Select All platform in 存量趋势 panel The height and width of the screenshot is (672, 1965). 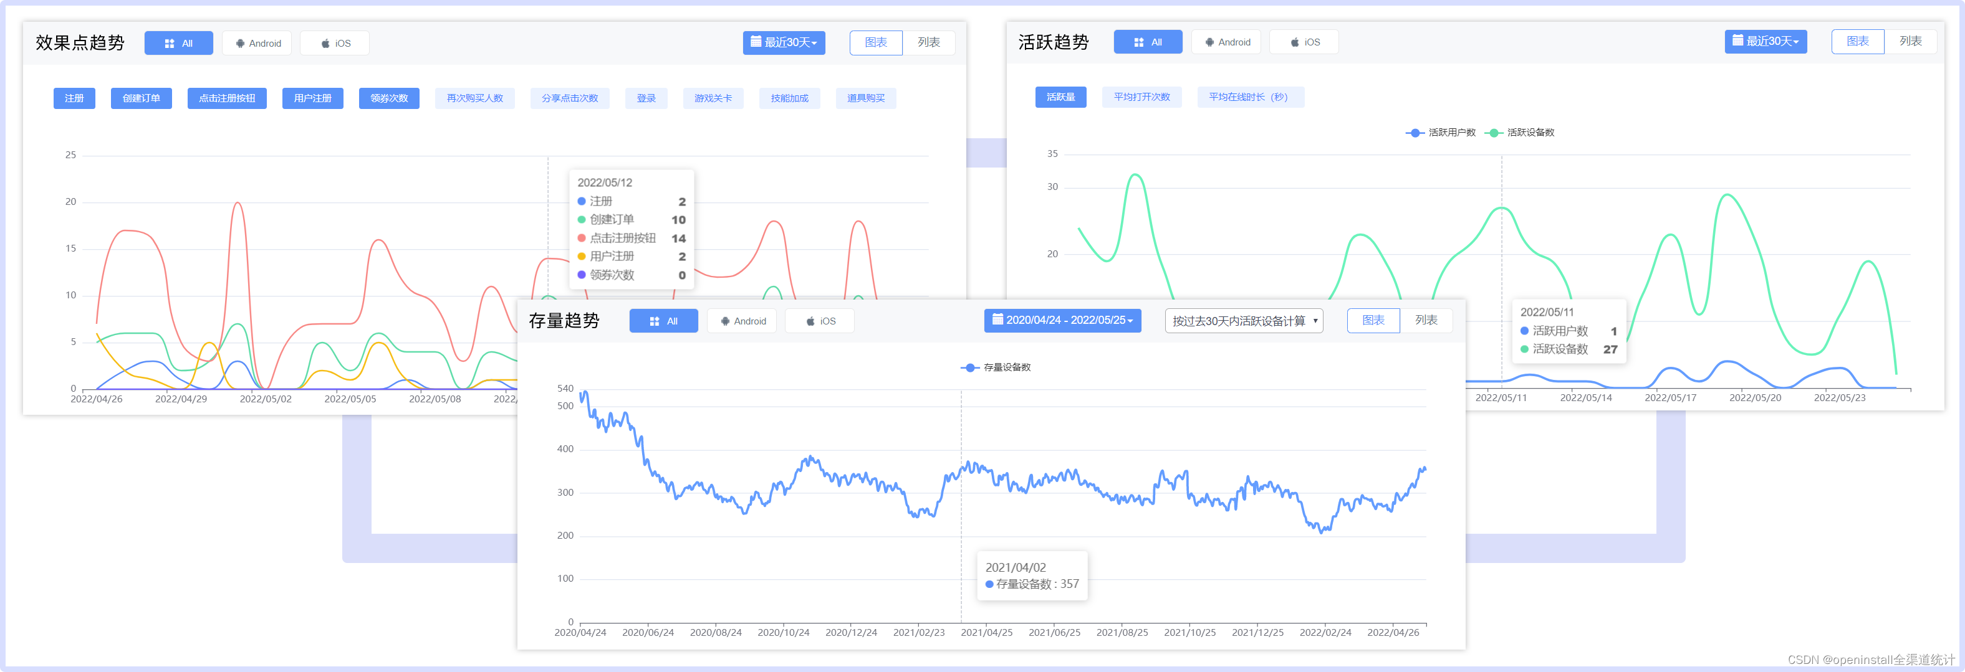pos(664,321)
